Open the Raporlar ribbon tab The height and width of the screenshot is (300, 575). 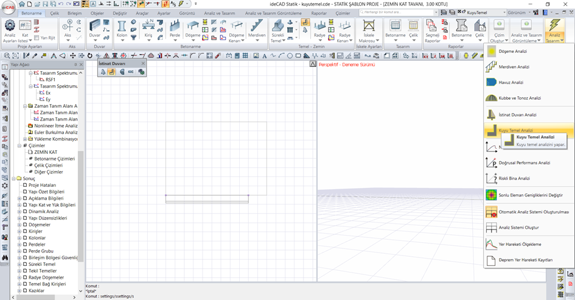click(319, 13)
